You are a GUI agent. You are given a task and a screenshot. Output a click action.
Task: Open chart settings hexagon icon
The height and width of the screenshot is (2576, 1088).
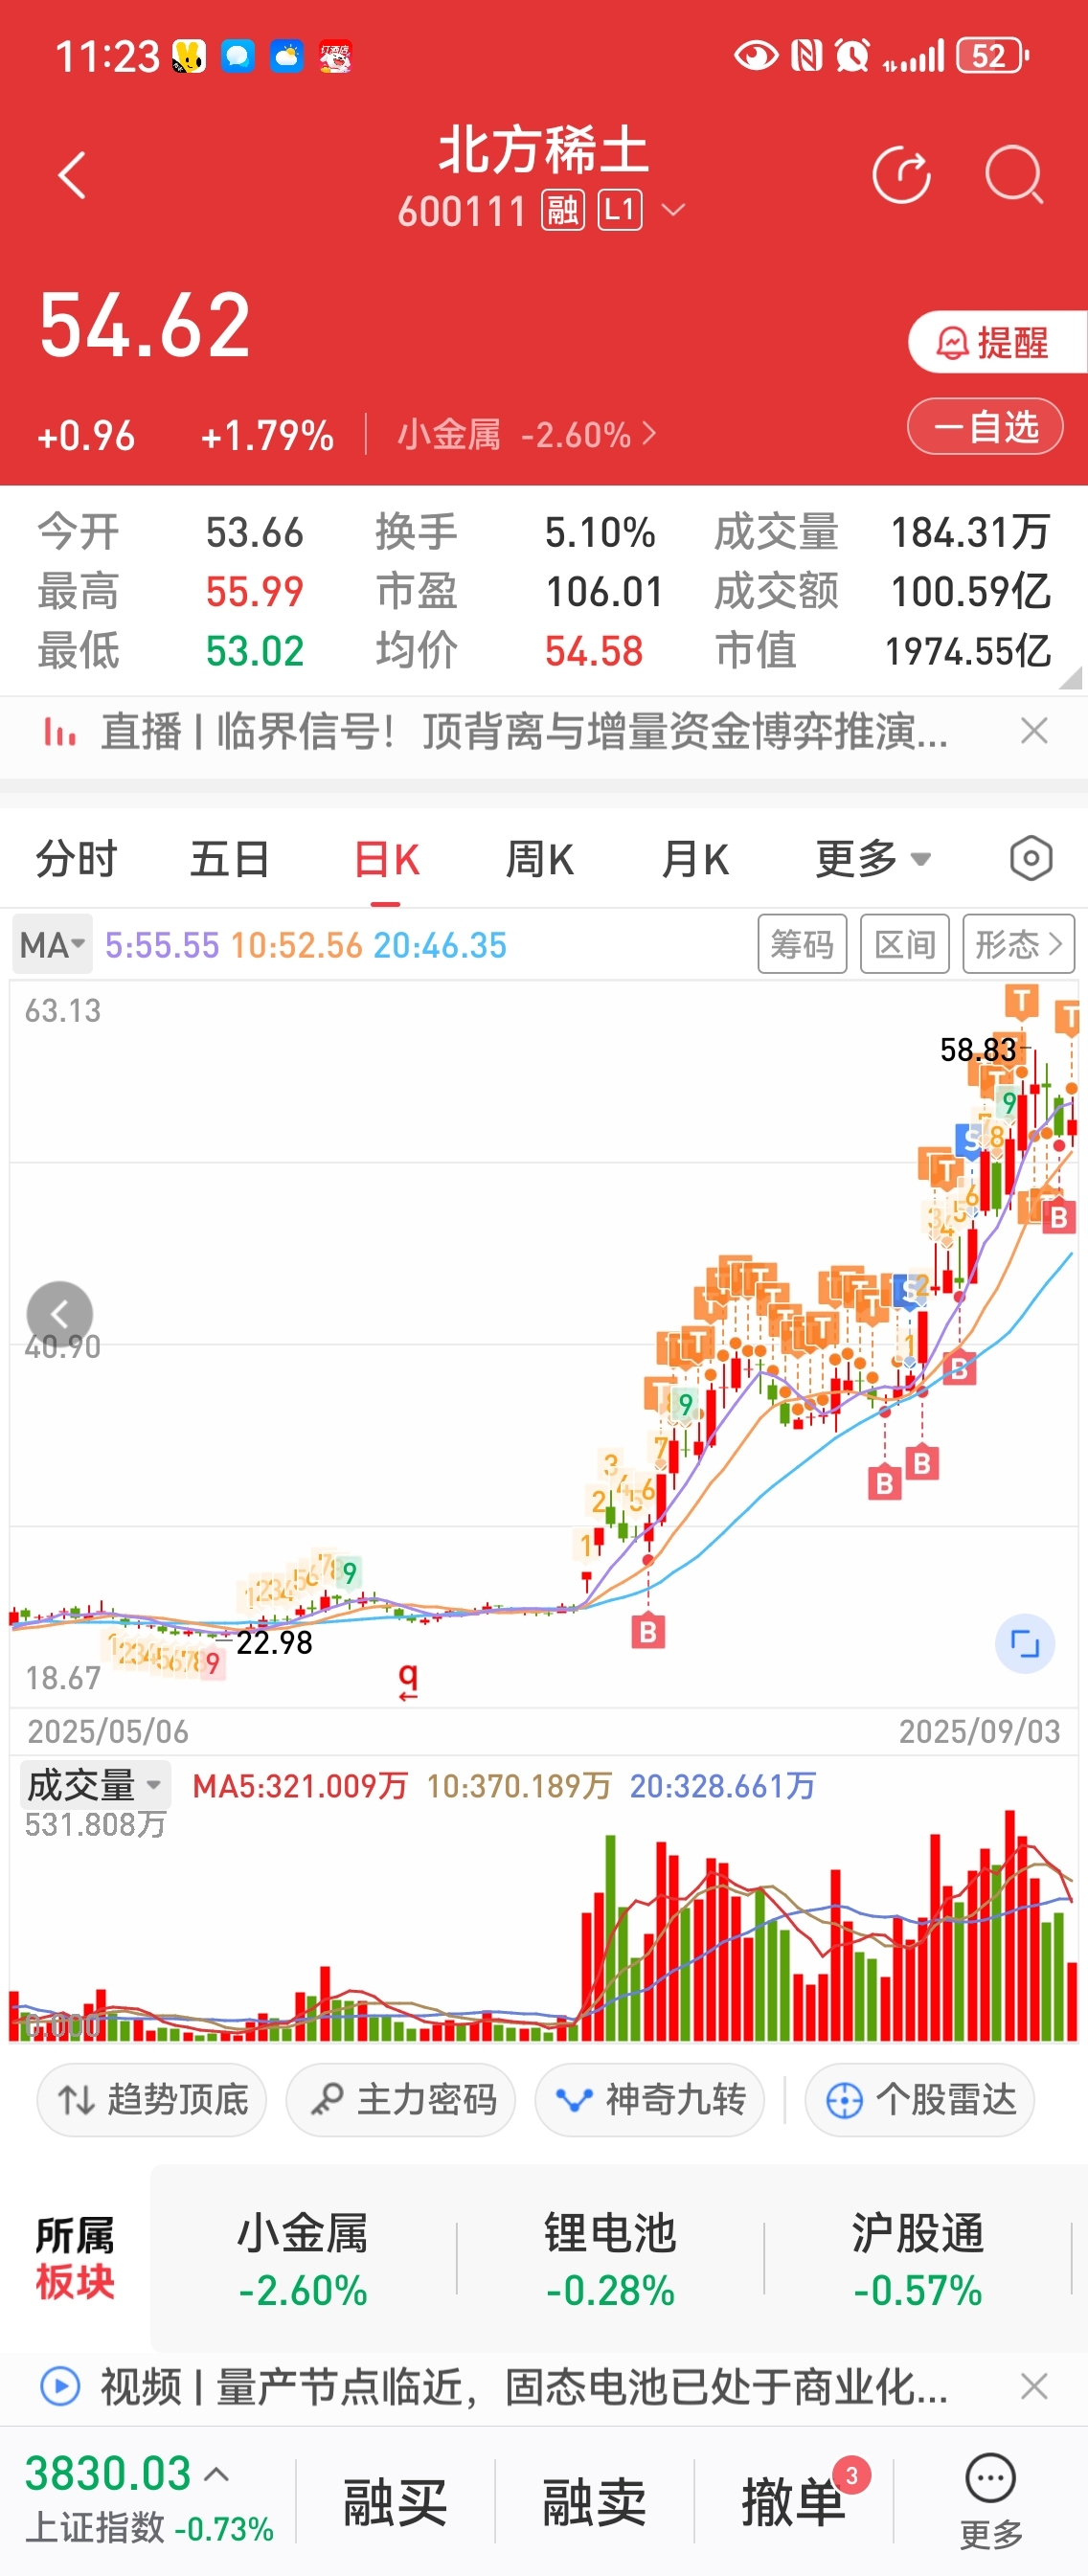click(1031, 859)
